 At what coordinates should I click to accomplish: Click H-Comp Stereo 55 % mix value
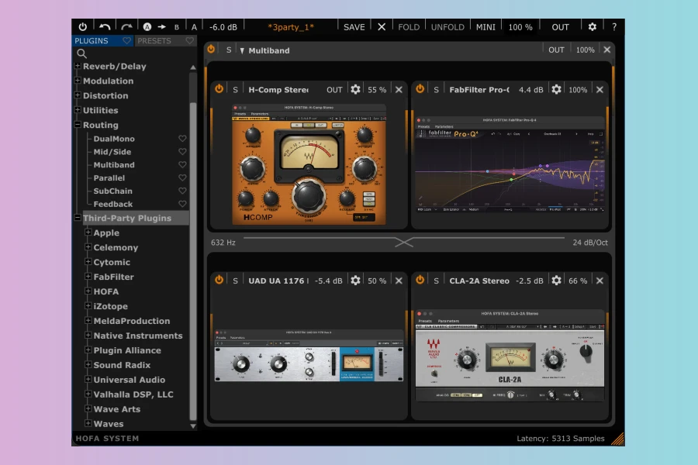tap(377, 89)
